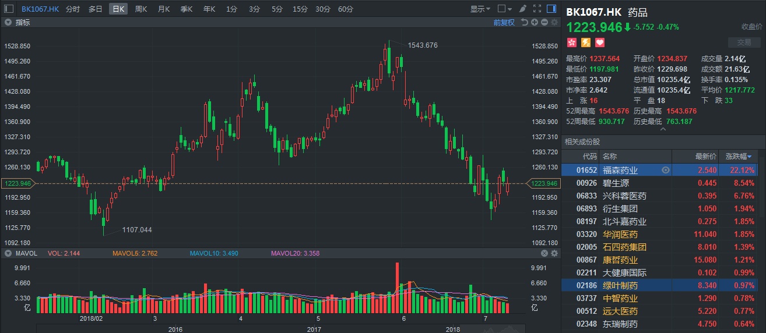Add to favorites with heart icon
Image resolution: width=766 pixels, height=333 pixels.
tap(599, 42)
